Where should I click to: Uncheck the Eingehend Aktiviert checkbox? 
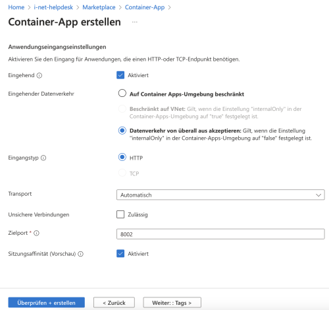point(120,75)
